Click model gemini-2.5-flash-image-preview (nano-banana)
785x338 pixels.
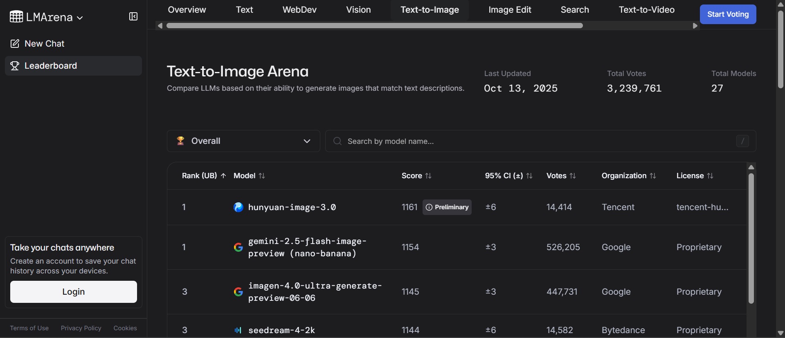307,247
